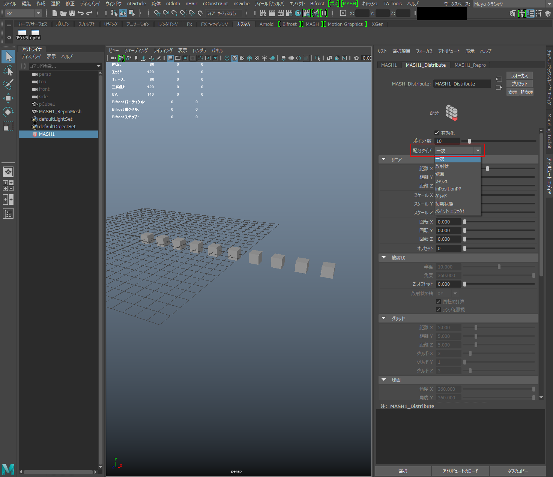Collapse the グリッド section
The height and width of the screenshot is (477, 553).
tap(383, 318)
